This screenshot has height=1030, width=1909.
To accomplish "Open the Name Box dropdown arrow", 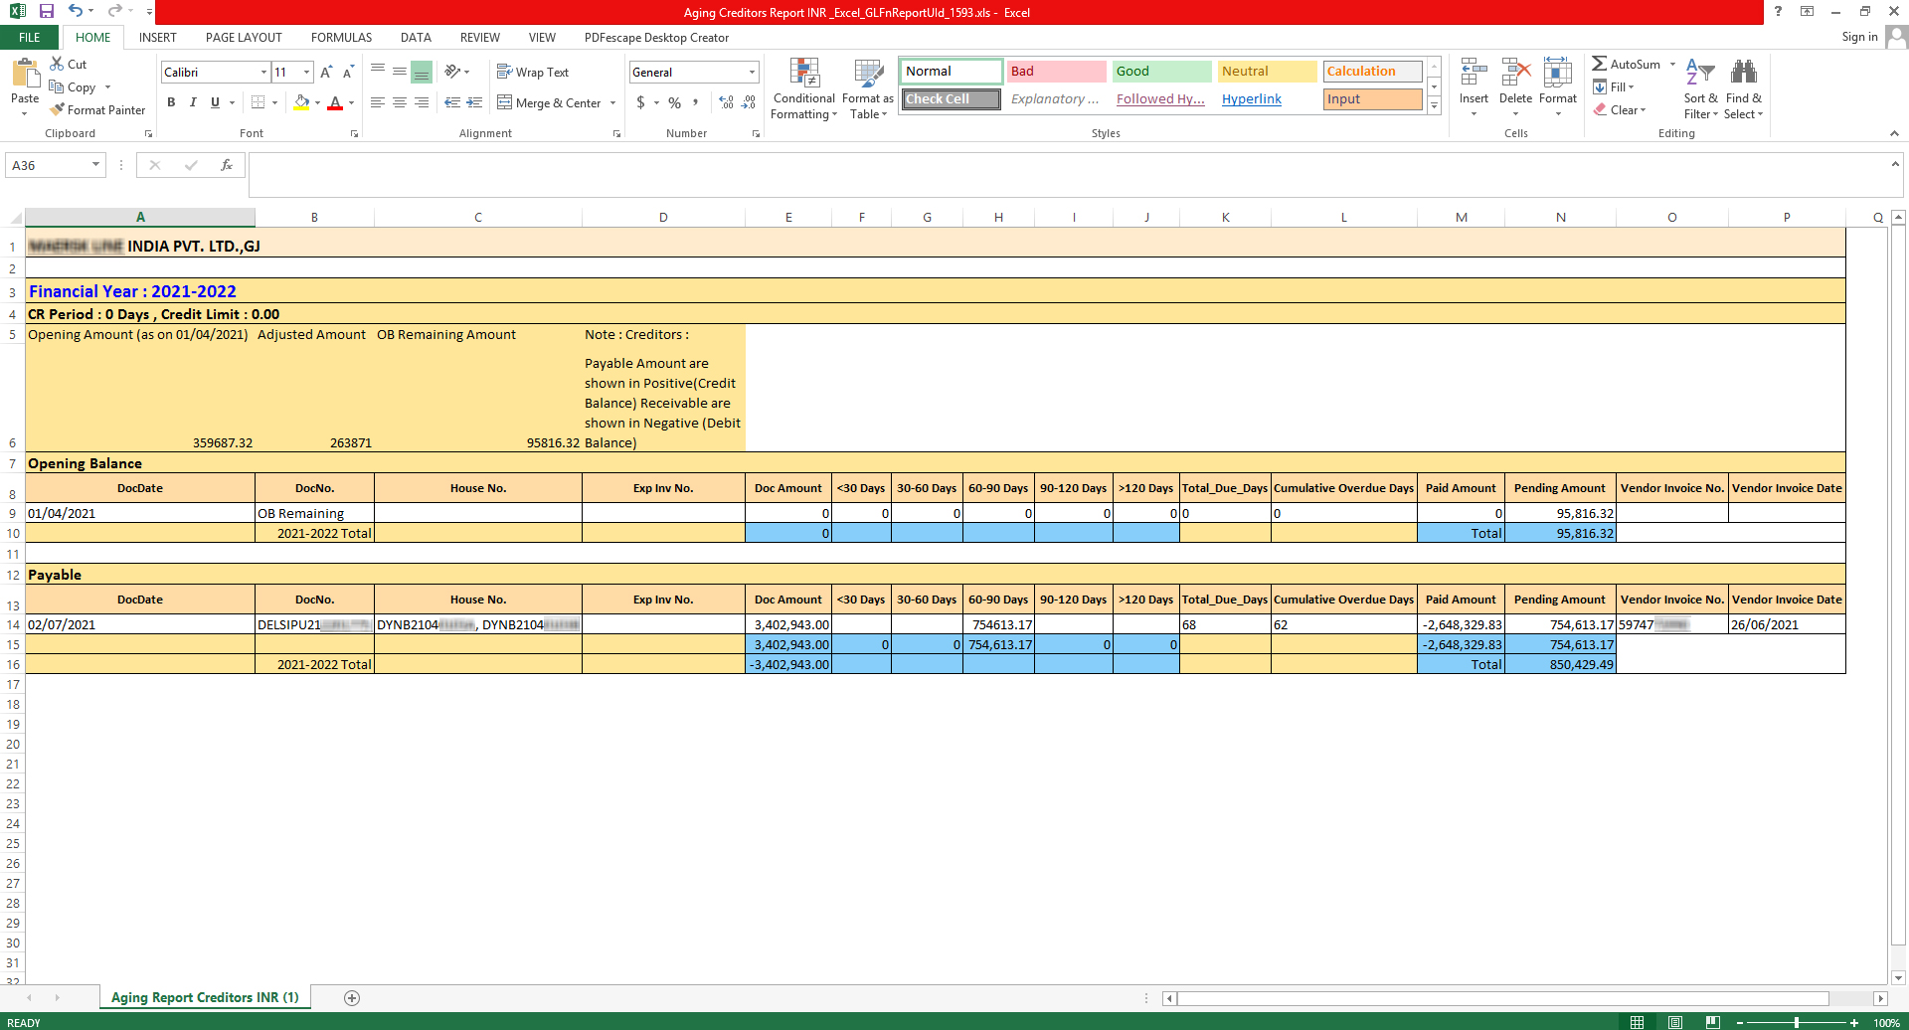I will pos(95,165).
